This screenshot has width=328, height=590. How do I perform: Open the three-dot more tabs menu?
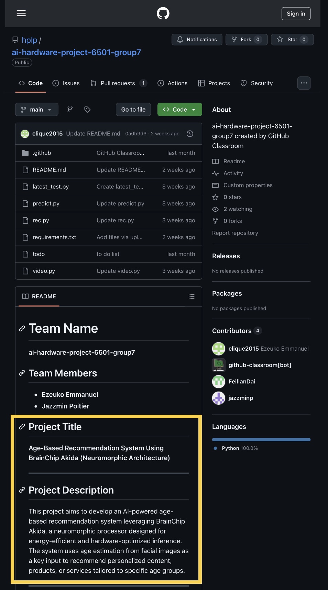tap(304, 83)
